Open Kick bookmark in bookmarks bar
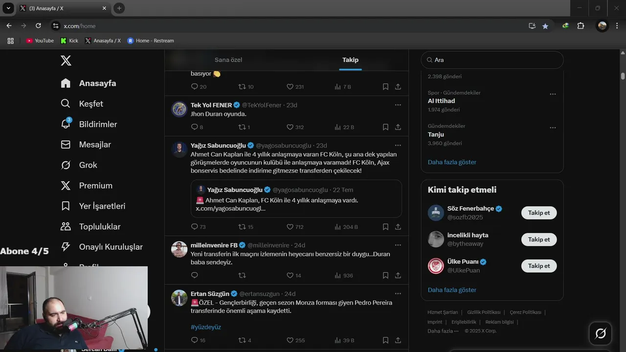626x352 pixels. click(x=69, y=41)
